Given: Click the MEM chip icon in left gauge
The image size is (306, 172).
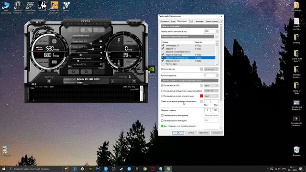Looking at the screenshot, I should coord(54,62).
